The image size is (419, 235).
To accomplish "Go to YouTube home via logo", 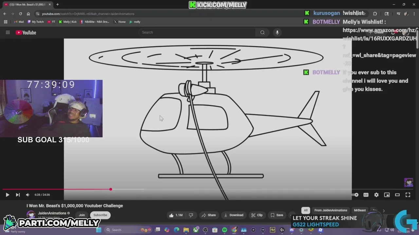I will [x=26, y=32].
